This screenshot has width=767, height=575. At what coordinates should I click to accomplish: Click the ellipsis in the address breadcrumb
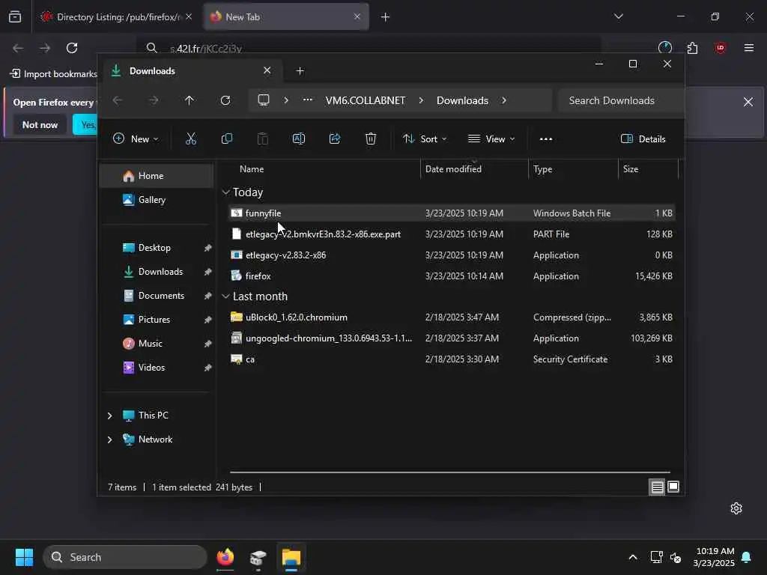308,100
